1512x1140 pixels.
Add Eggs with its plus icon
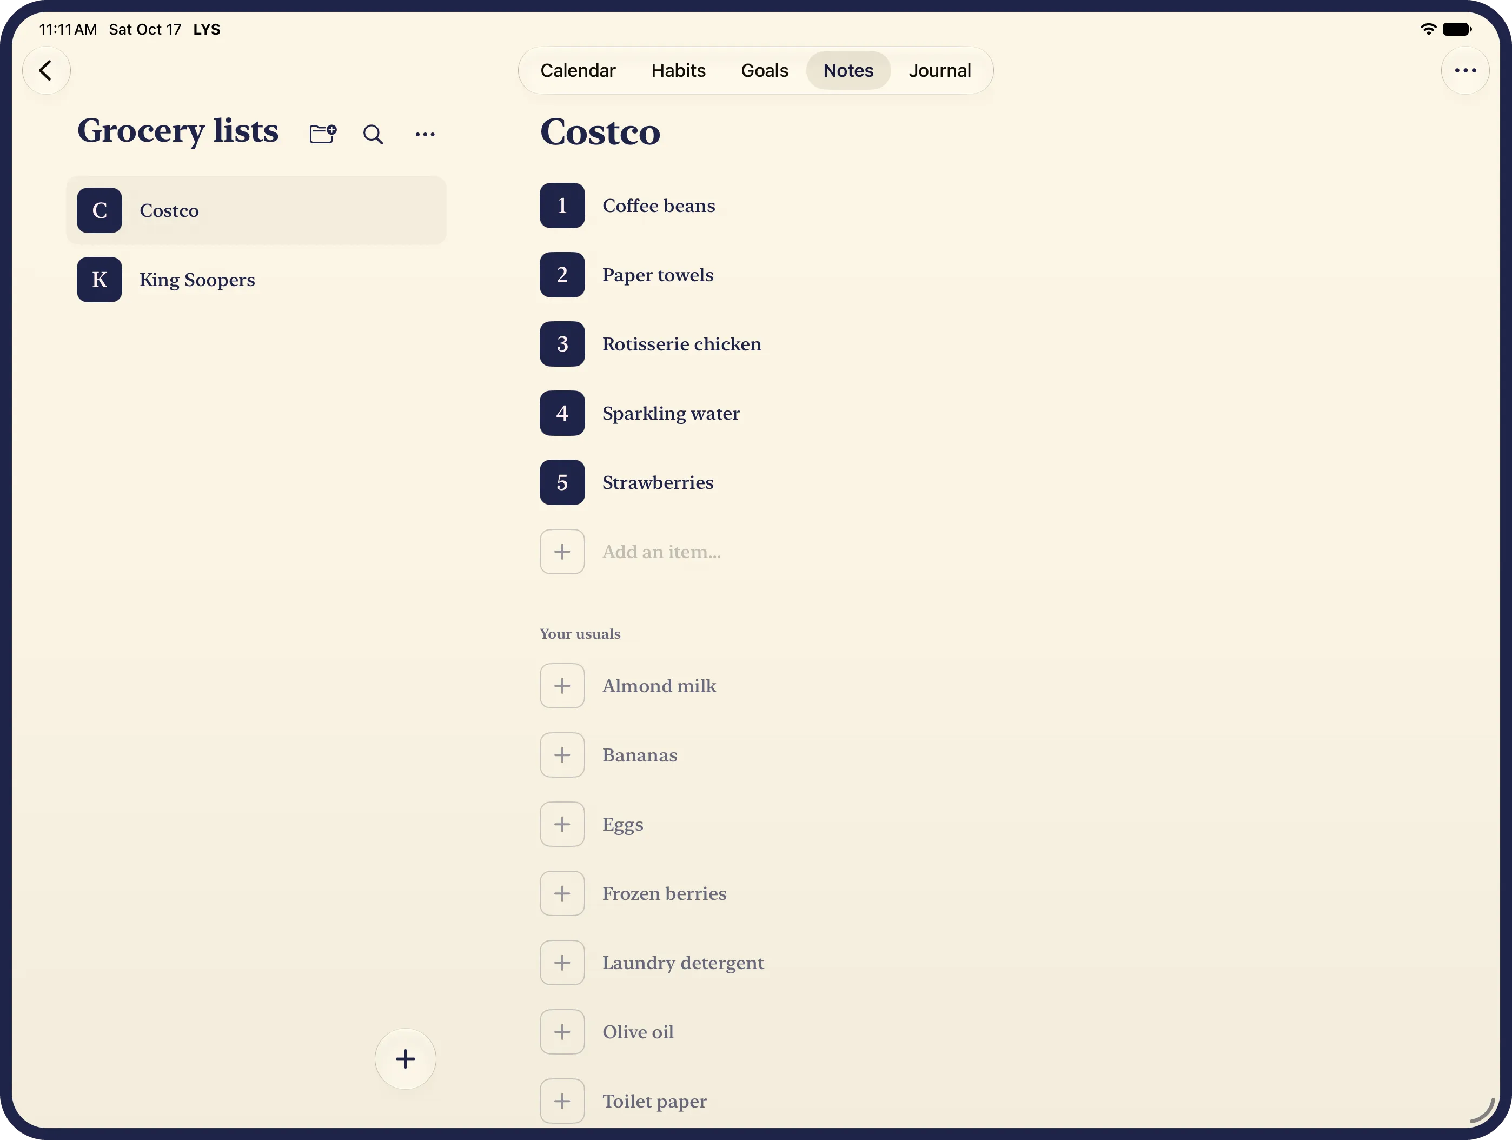pos(562,824)
